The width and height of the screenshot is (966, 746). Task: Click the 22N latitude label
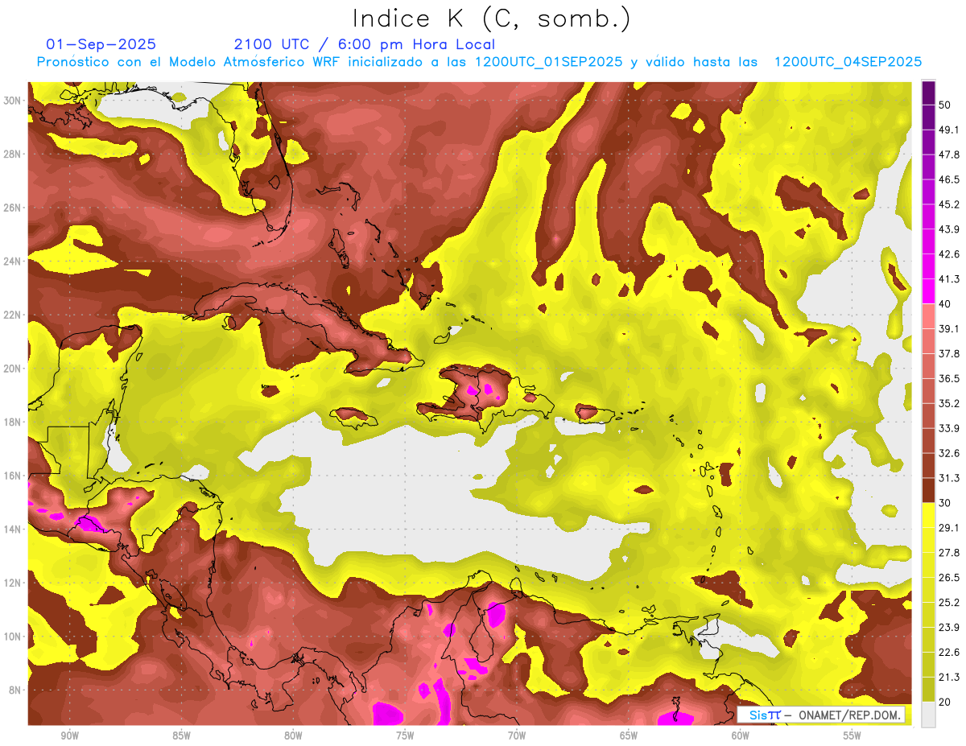14,315
